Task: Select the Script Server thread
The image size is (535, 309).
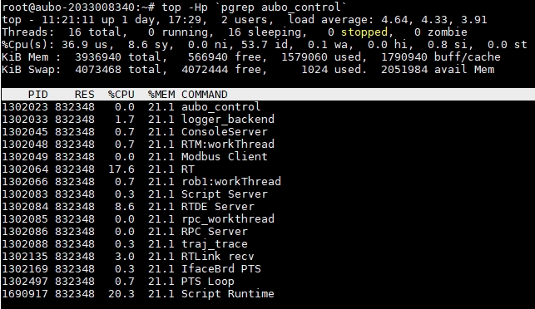Action: [x=224, y=194]
